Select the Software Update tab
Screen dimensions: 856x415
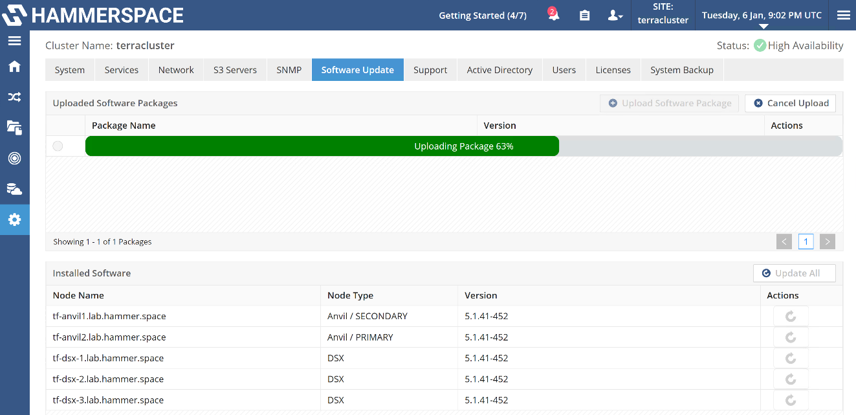click(358, 70)
